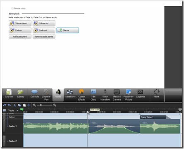Viewport: 184px width, 149px height.
Task: Open the Captions tool
Action: point(140,94)
